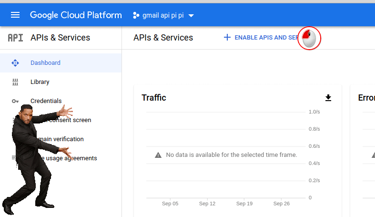The height and width of the screenshot is (217, 375).
Task: Select Dashboard in the sidebar
Action: tap(61, 62)
